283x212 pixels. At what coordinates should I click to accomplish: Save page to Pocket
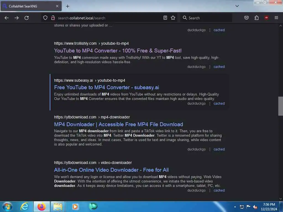pos(247,18)
